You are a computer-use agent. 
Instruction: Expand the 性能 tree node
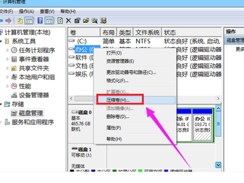8,86
